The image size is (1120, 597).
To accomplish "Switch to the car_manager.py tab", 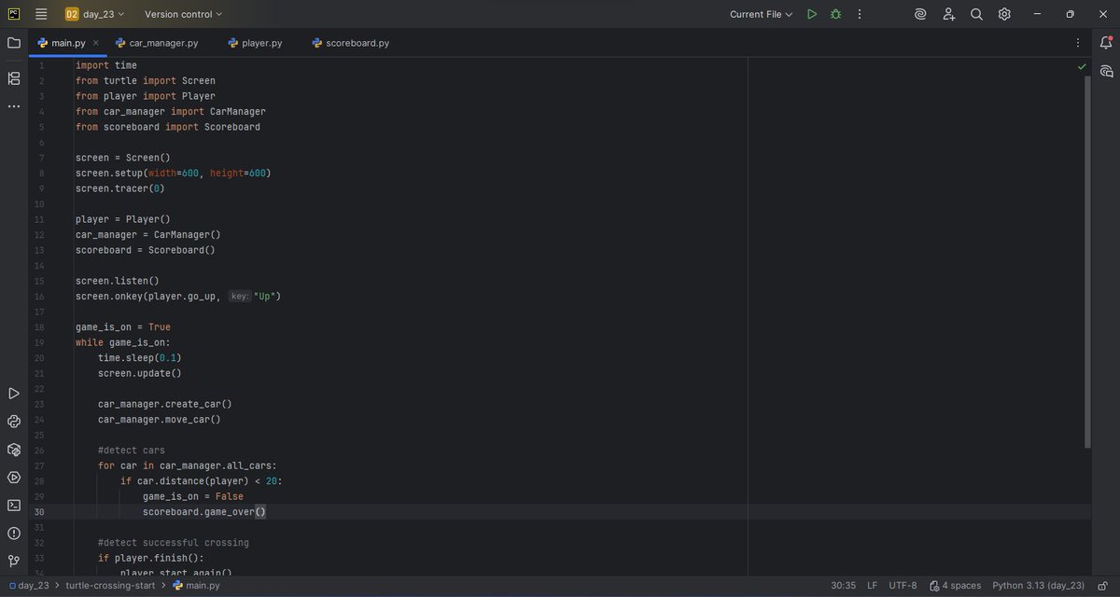I will 157,43.
